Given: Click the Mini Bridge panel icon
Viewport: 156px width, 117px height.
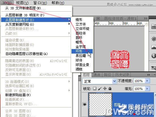Looking at the screenshot, I should (x=154, y=27).
